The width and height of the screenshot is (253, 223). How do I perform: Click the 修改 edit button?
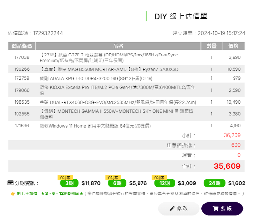click(x=179, y=208)
